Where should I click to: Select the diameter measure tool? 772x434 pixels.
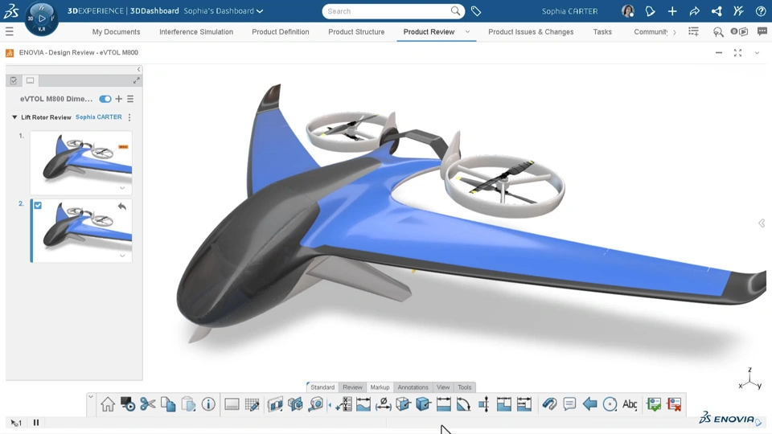pos(383,404)
